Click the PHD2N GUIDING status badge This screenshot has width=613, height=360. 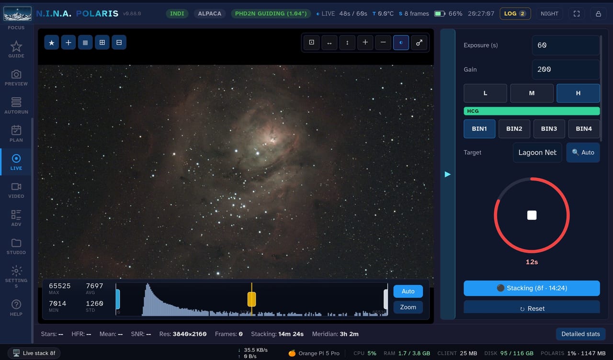point(271,13)
